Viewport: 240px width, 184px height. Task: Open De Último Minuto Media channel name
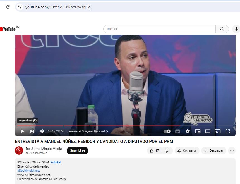(x=44, y=149)
